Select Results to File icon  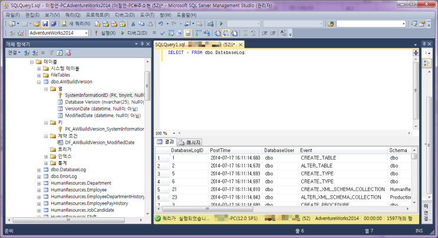pos(234,33)
